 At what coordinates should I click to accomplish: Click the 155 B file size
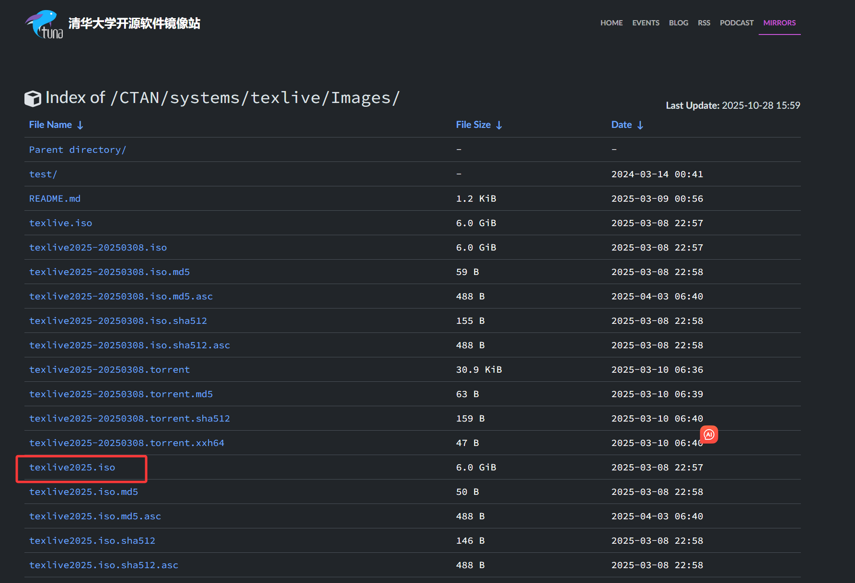pos(470,321)
